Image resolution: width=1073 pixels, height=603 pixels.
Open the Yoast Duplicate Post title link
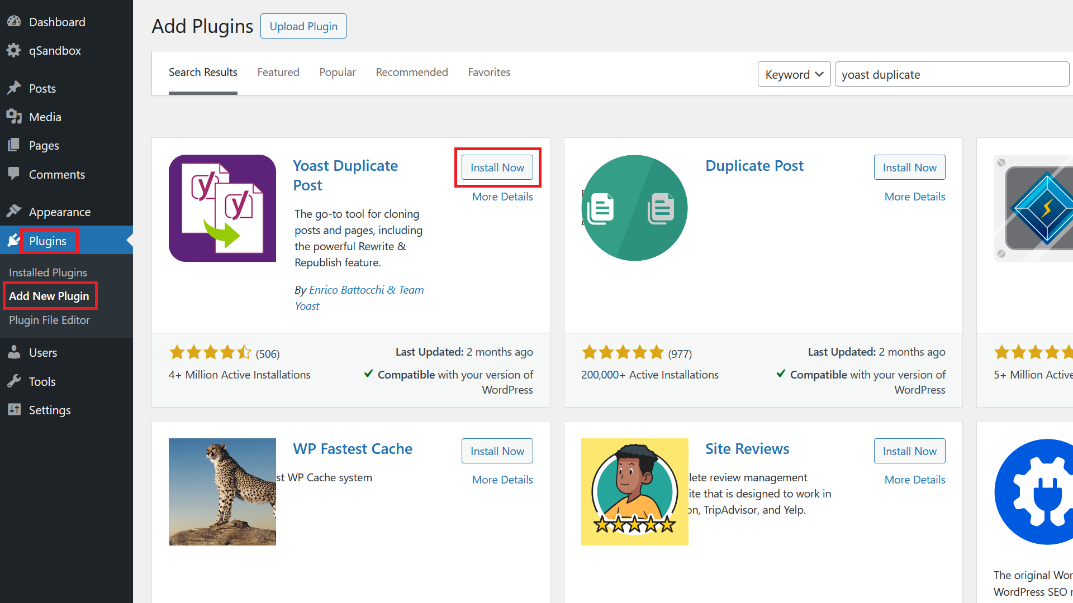345,175
